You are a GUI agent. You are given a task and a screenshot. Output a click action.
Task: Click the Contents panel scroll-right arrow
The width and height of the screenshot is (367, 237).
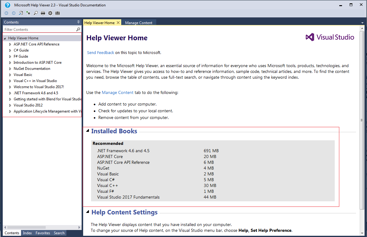pyautogui.click(x=80, y=227)
